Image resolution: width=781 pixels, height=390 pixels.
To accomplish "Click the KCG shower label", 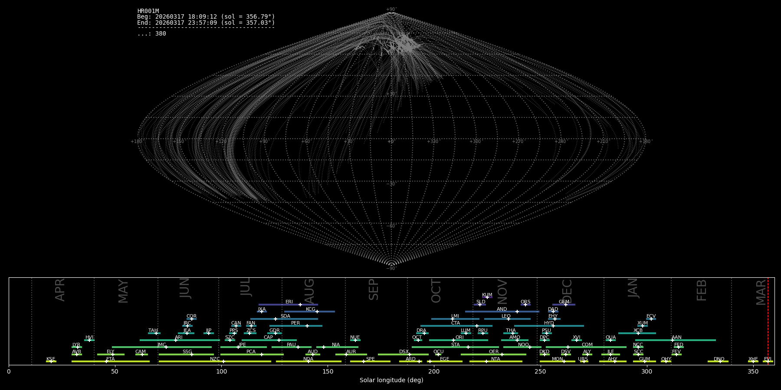I will click(x=311, y=309).
